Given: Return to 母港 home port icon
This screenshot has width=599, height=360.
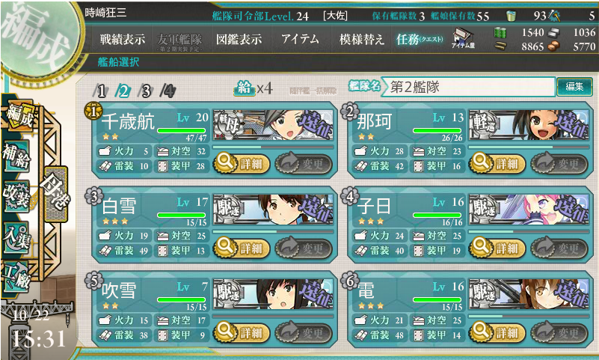Looking at the screenshot, I should pos(56,195).
